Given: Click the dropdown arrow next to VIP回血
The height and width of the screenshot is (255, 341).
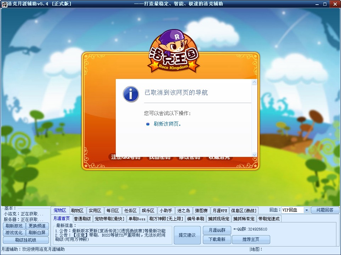Looking at the screenshot, I should click(306, 210).
